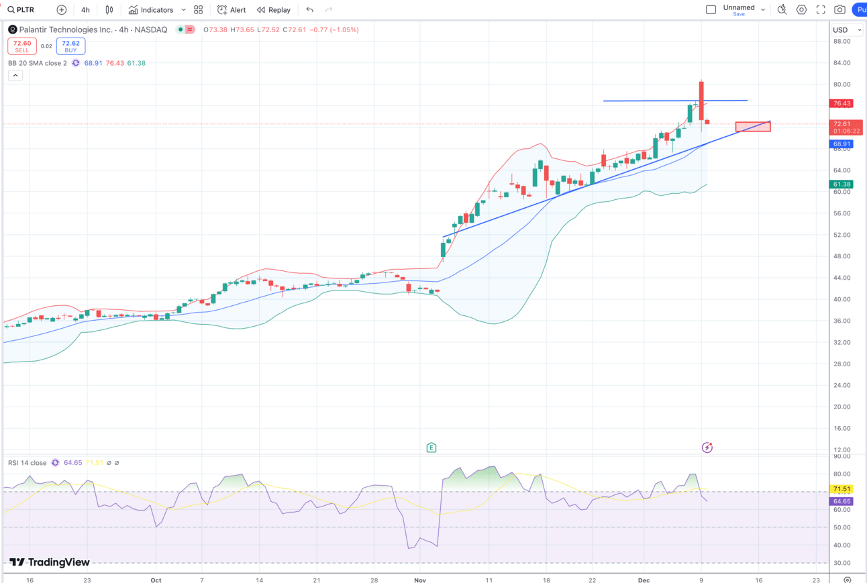Click the 68.91 basis price label
This screenshot has width=867, height=583.
click(x=842, y=144)
